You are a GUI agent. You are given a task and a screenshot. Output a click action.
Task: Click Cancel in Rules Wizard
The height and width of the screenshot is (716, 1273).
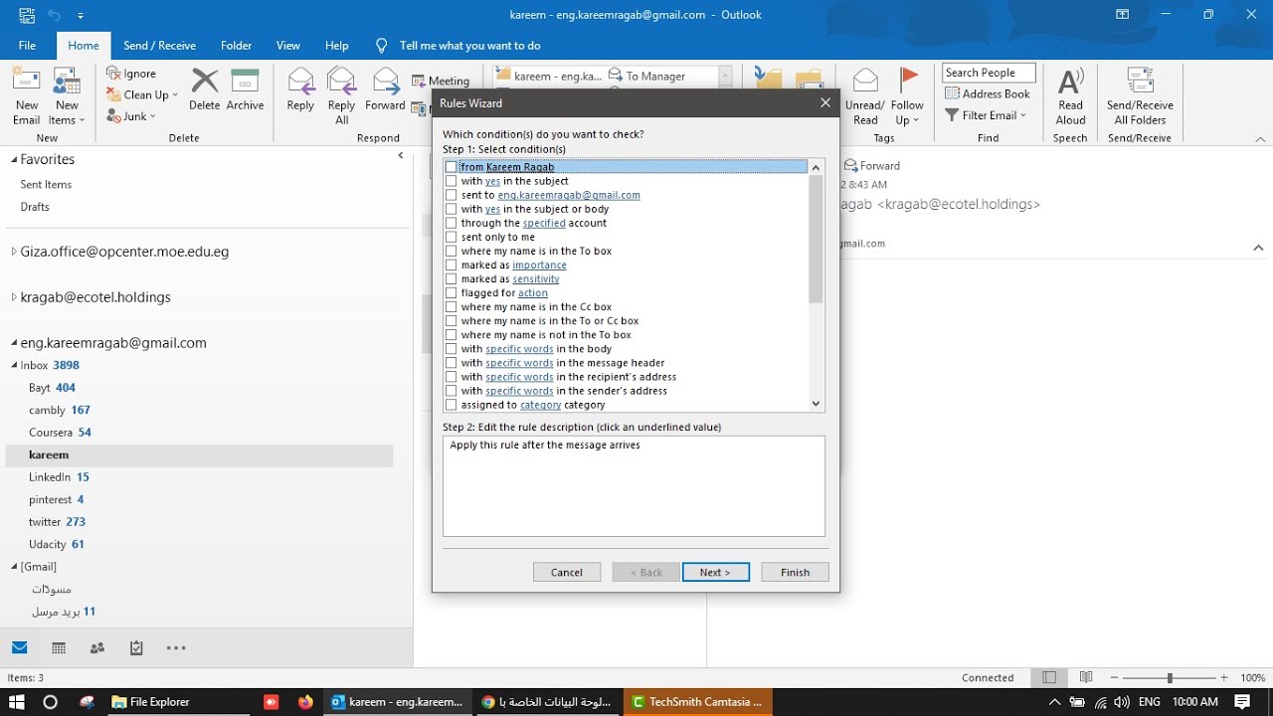[567, 572]
